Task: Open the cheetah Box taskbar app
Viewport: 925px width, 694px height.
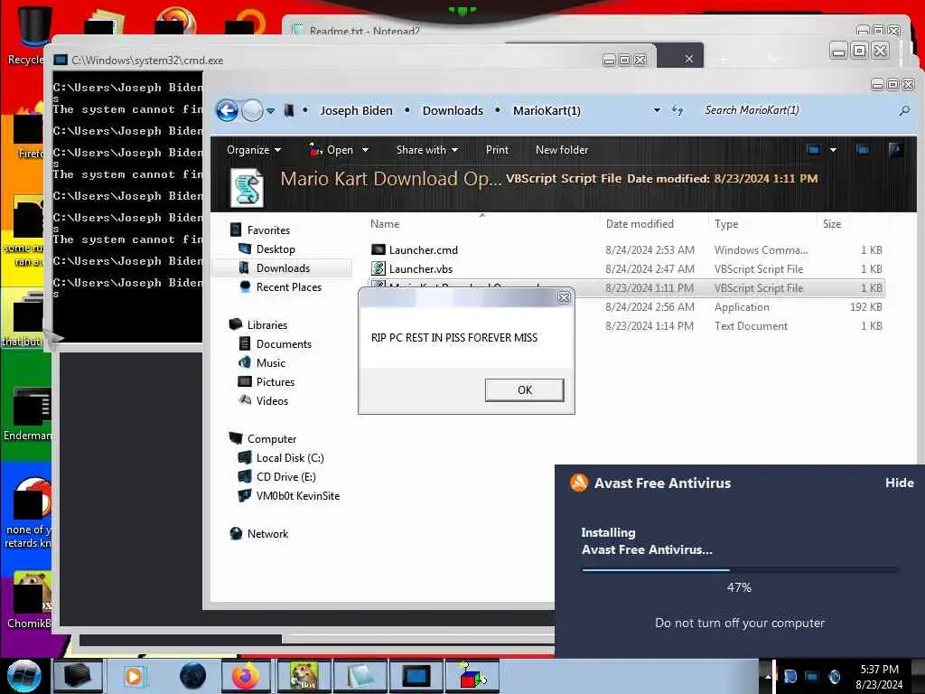Action: [304, 676]
